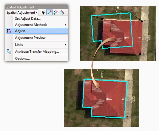Expand the Adjustment Methods submenu
Screen dimensions: 159x131
37,25
